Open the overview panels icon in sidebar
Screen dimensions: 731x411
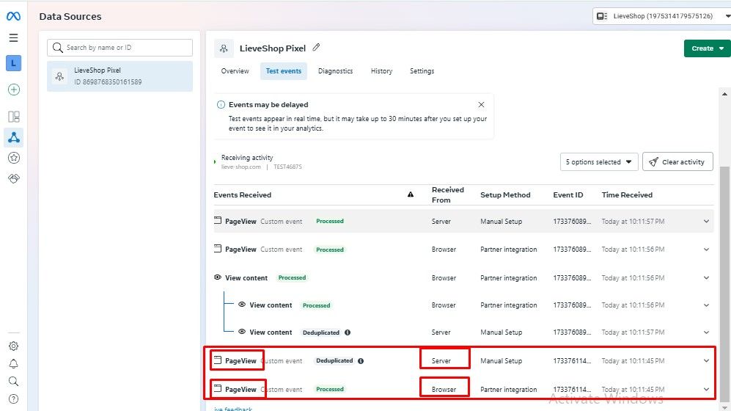(x=13, y=116)
